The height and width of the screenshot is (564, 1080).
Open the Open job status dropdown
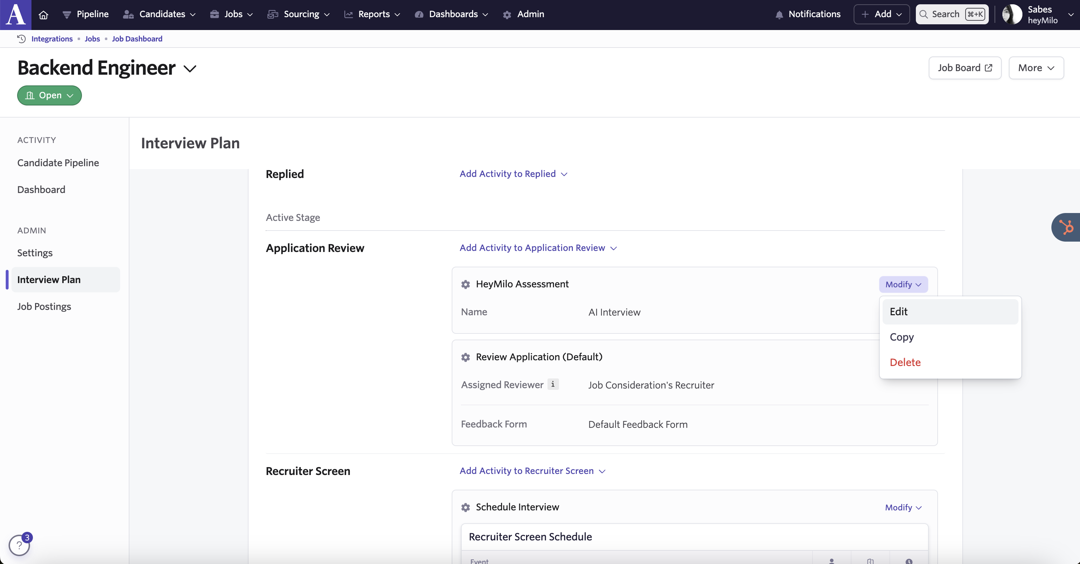[x=49, y=95]
